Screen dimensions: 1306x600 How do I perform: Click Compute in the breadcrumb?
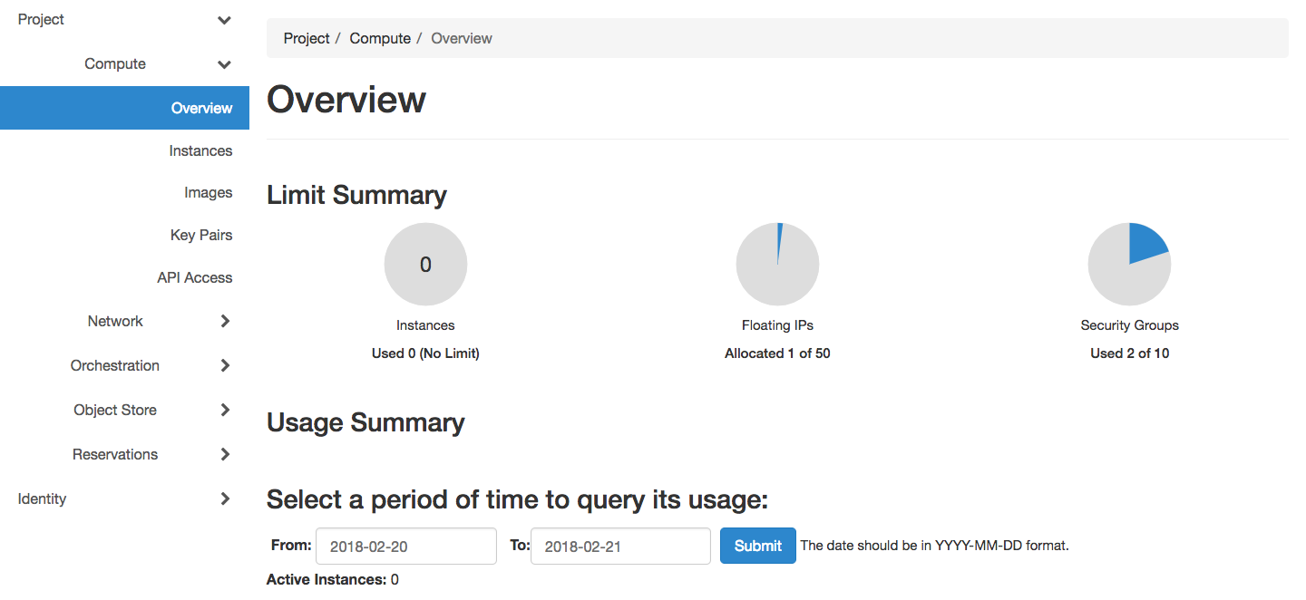click(x=380, y=38)
